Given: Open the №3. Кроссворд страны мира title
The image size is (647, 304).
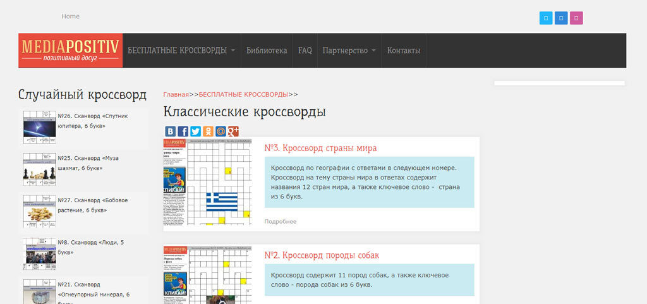Looking at the screenshot, I should tap(320, 148).
